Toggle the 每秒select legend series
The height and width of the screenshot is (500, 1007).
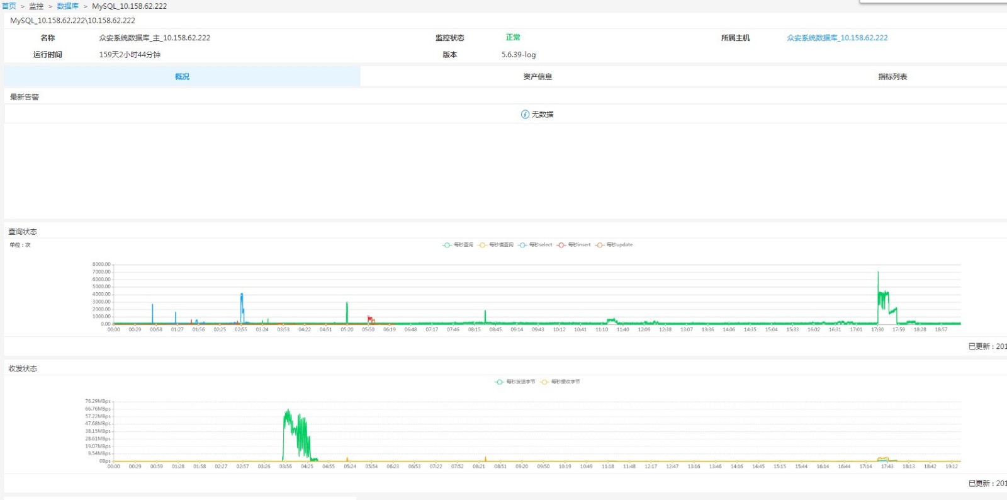(x=535, y=245)
